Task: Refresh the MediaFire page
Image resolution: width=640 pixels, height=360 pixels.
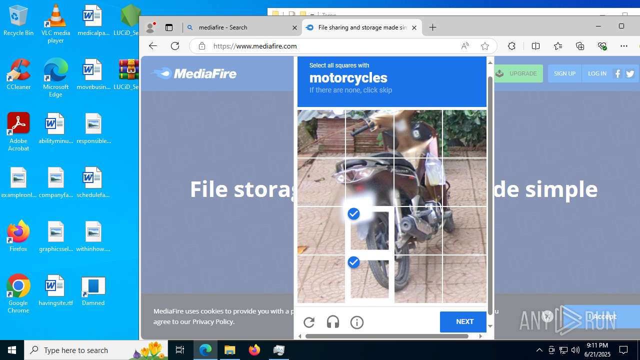Action: [175, 46]
